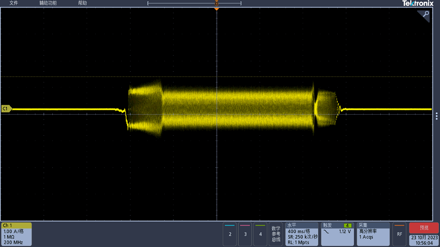
Task: Open the 帮助 menu
Action: point(83,3)
